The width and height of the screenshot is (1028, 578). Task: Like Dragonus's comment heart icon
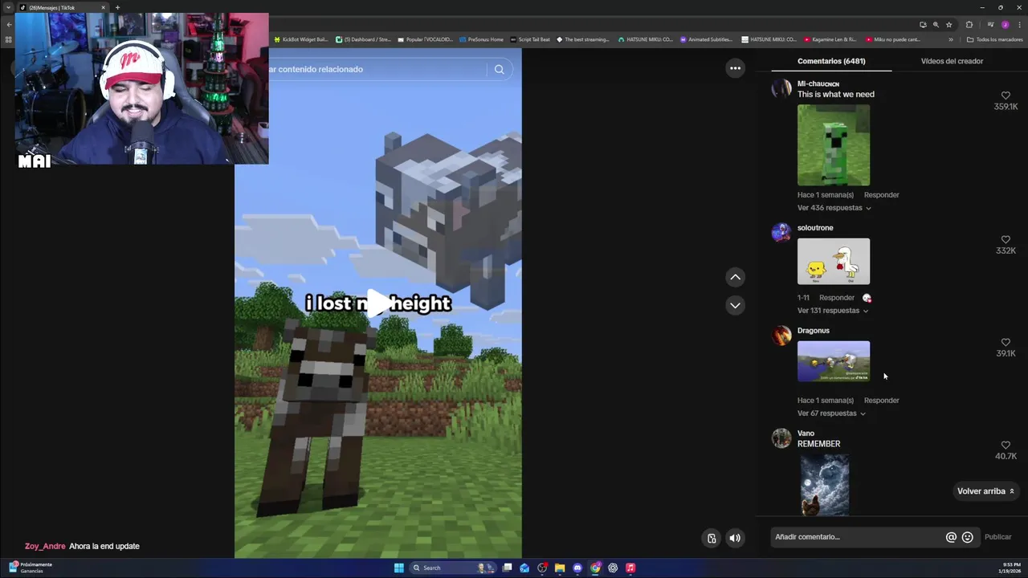point(1006,343)
